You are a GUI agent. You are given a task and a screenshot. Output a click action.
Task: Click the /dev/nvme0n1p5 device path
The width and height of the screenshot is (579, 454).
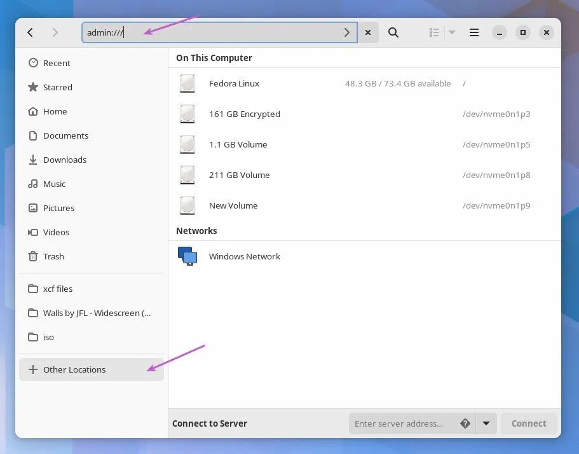496,144
